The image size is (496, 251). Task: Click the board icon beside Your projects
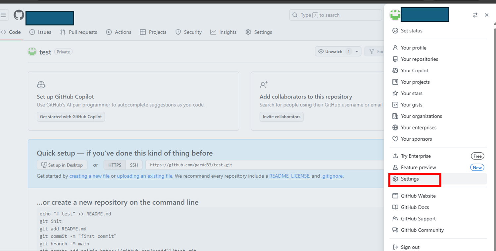point(395,82)
